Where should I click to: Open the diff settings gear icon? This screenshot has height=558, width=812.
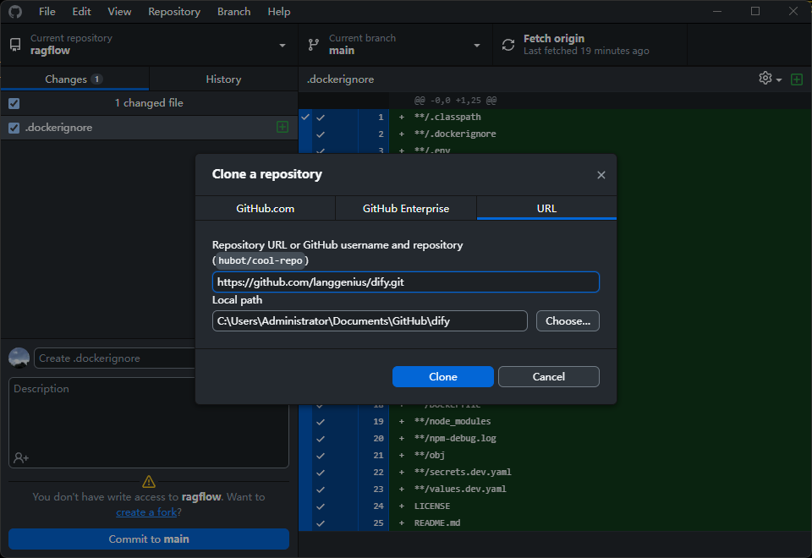tap(765, 79)
